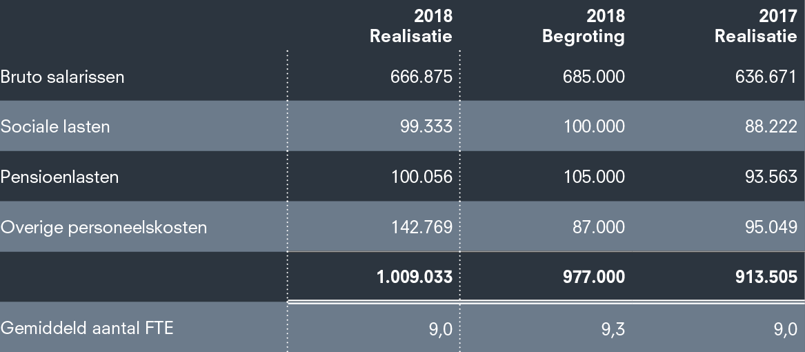Click the 2018 Begroting column header
Screen dimensions: 805x352
[x=584, y=26]
